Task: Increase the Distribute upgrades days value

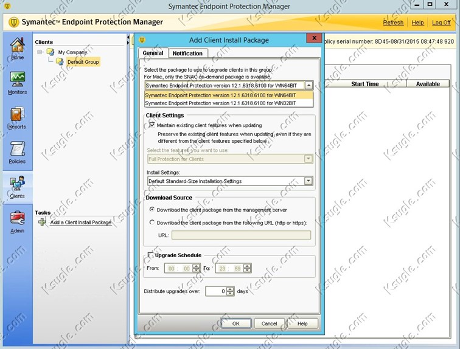Action: tap(231, 289)
